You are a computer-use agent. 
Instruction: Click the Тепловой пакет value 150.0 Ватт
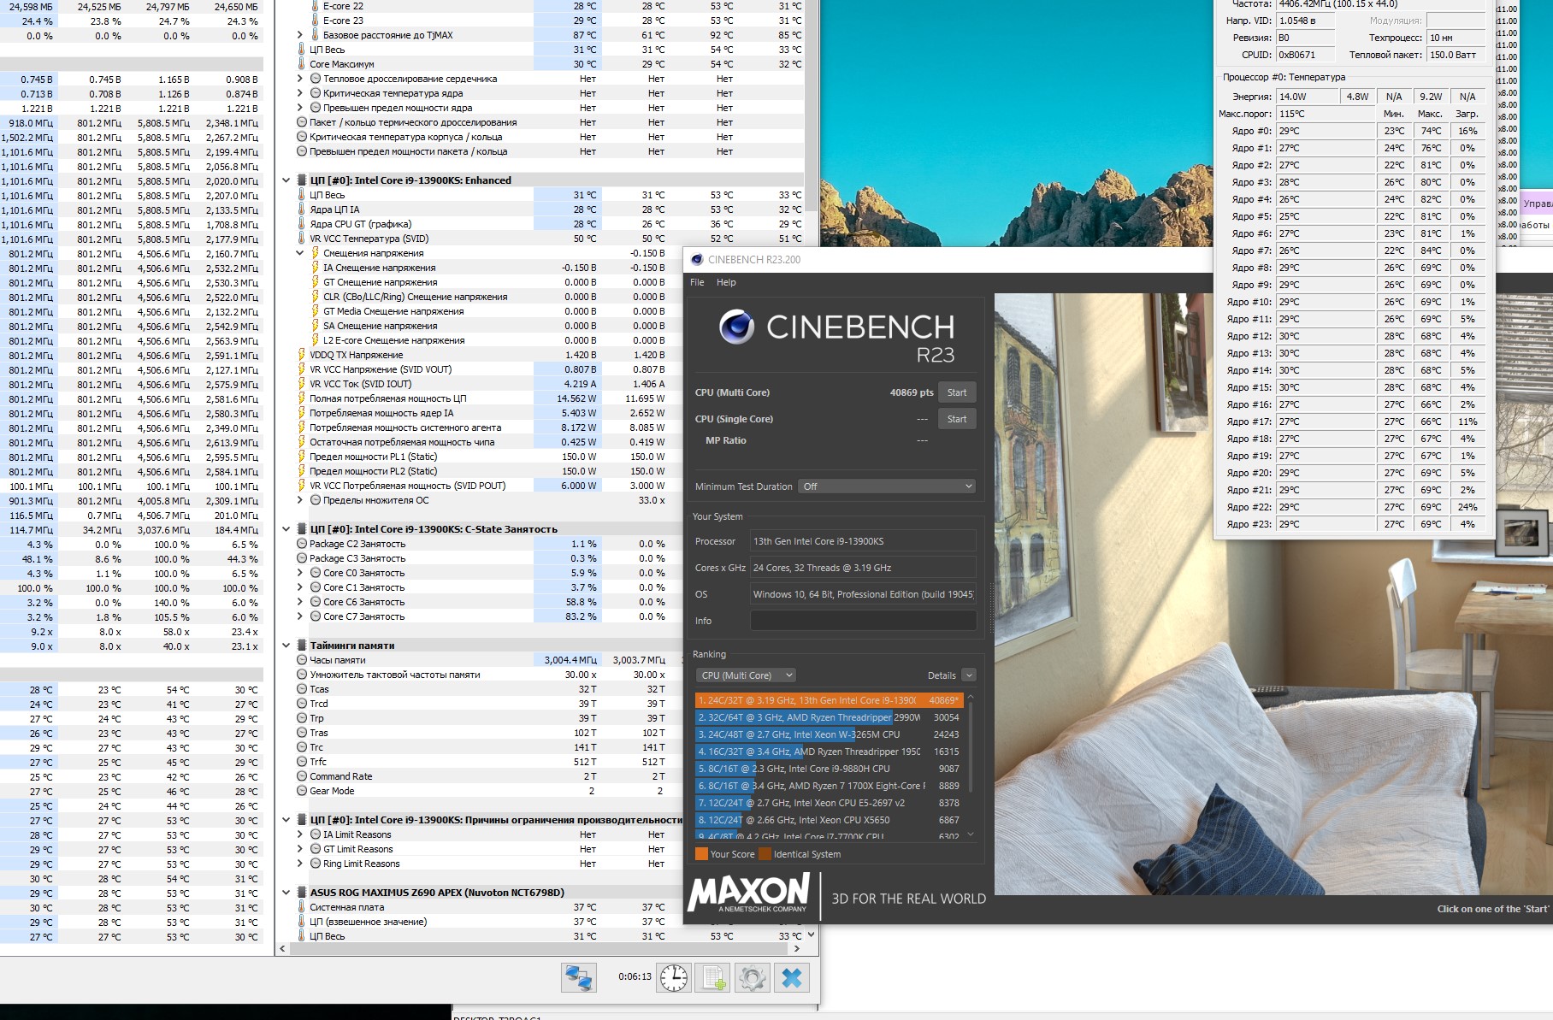click(x=1456, y=55)
